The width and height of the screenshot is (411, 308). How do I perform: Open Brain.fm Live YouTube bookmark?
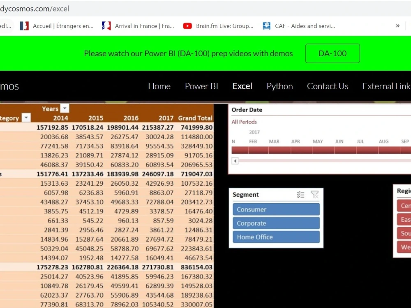218,26
